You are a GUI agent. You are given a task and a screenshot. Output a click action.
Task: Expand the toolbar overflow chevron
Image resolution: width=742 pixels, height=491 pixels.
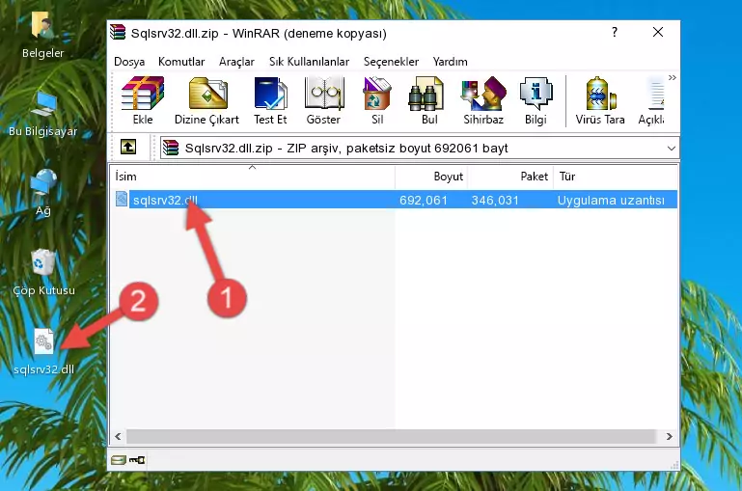point(672,77)
